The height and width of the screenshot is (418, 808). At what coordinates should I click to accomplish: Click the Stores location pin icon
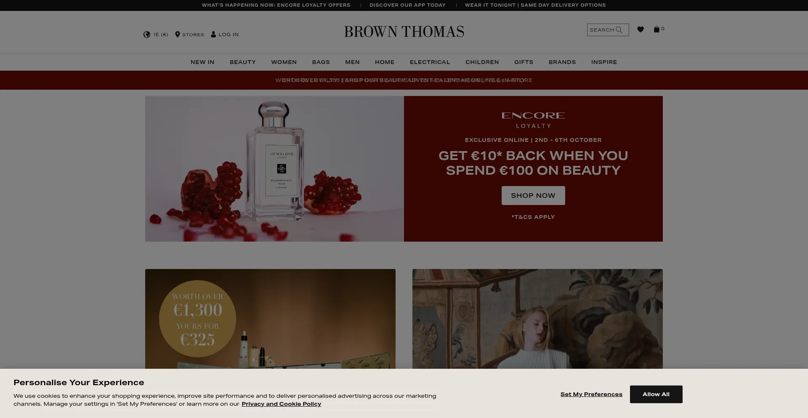(x=178, y=35)
